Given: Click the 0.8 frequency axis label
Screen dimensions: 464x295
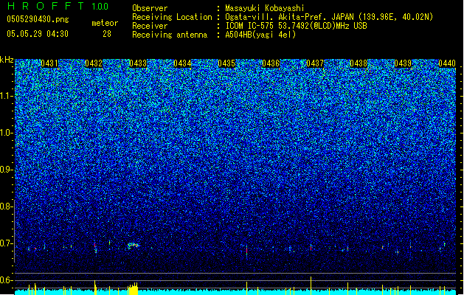Looking at the screenshot, I should [6, 206].
